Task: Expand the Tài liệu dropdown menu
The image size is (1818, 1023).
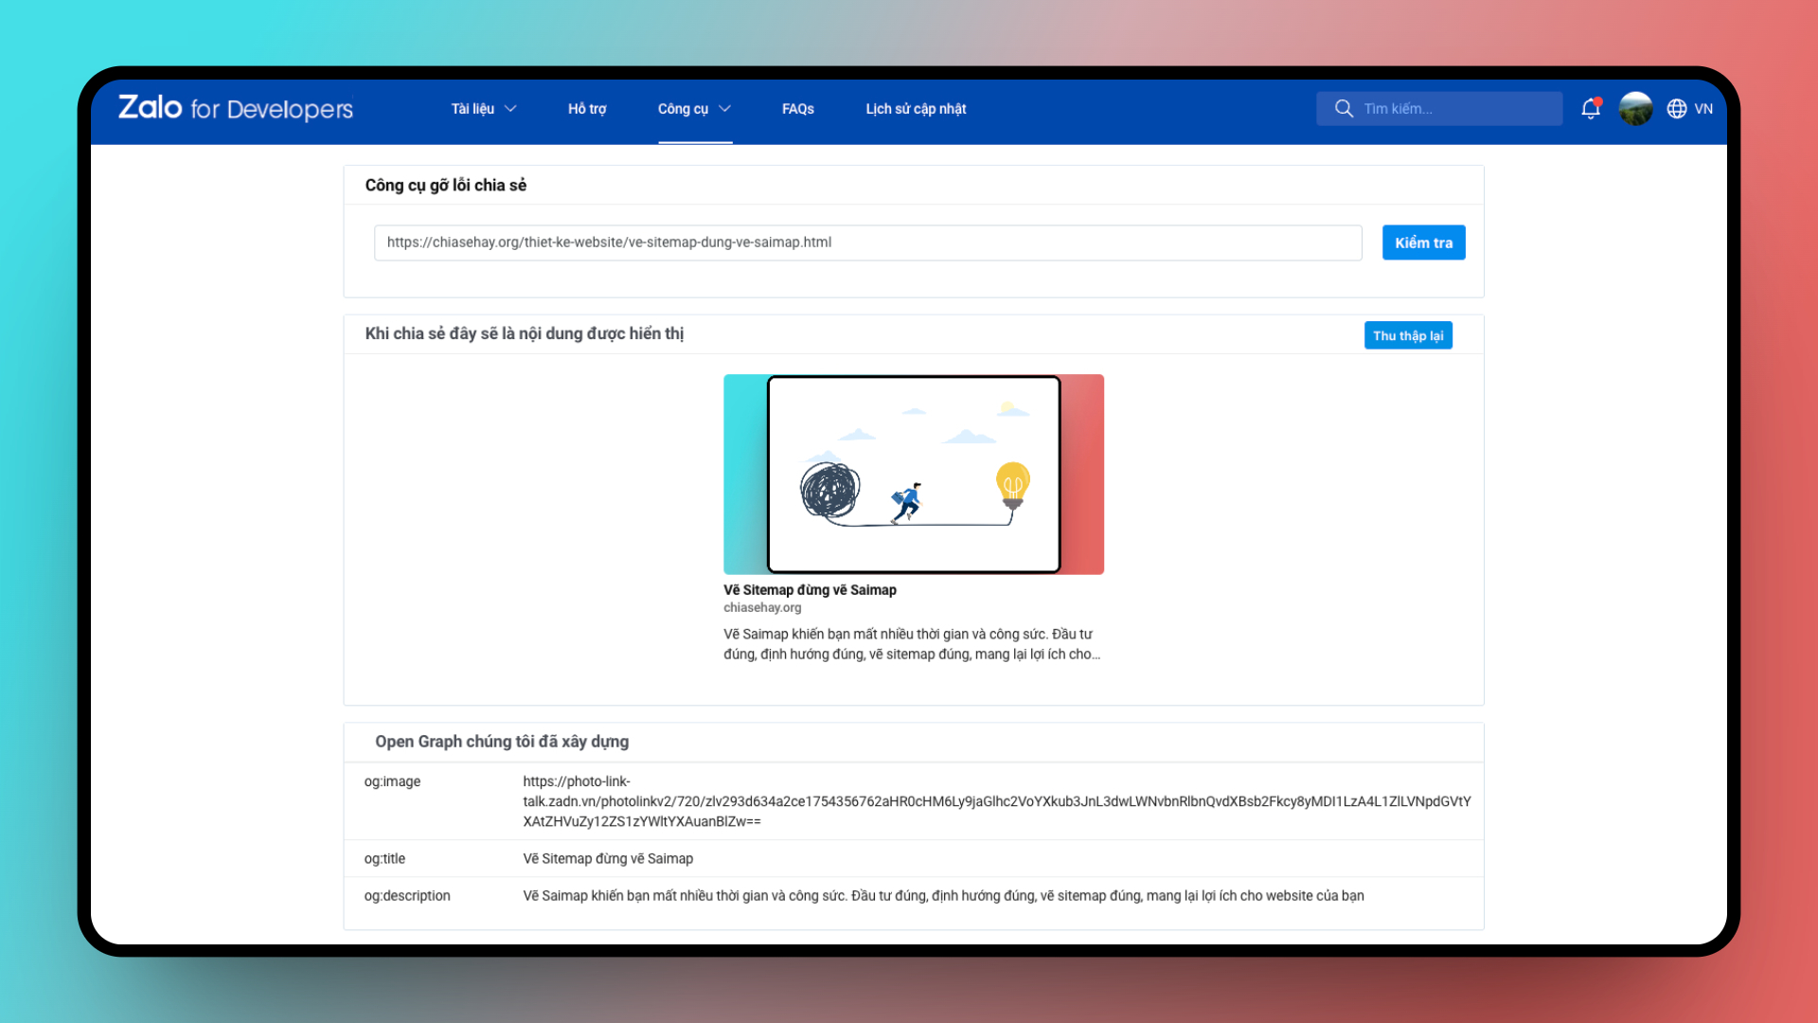Action: tap(483, 109)
